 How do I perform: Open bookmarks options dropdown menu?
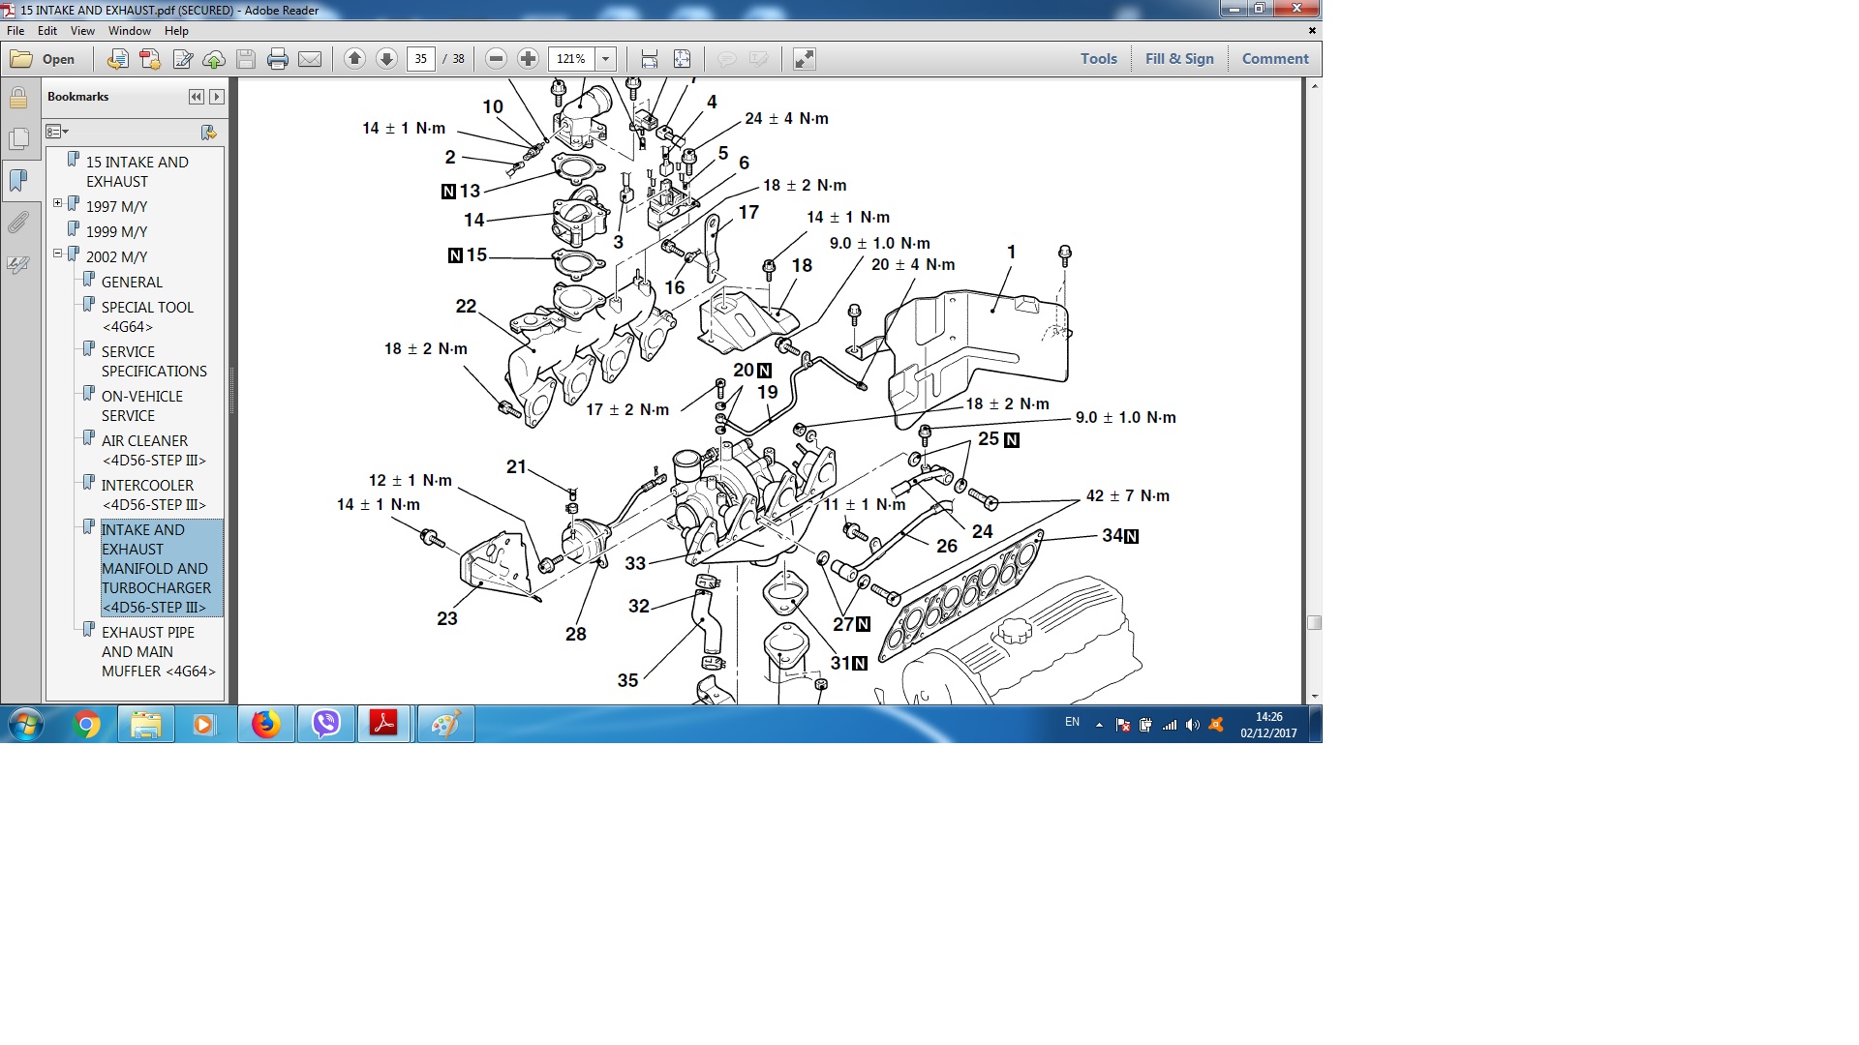coord(57,132)
